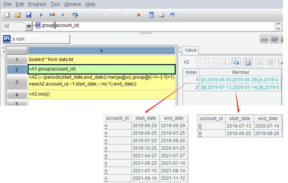Open the Edit menu
The width and height of the screenshot is (288, 183).
20,4
